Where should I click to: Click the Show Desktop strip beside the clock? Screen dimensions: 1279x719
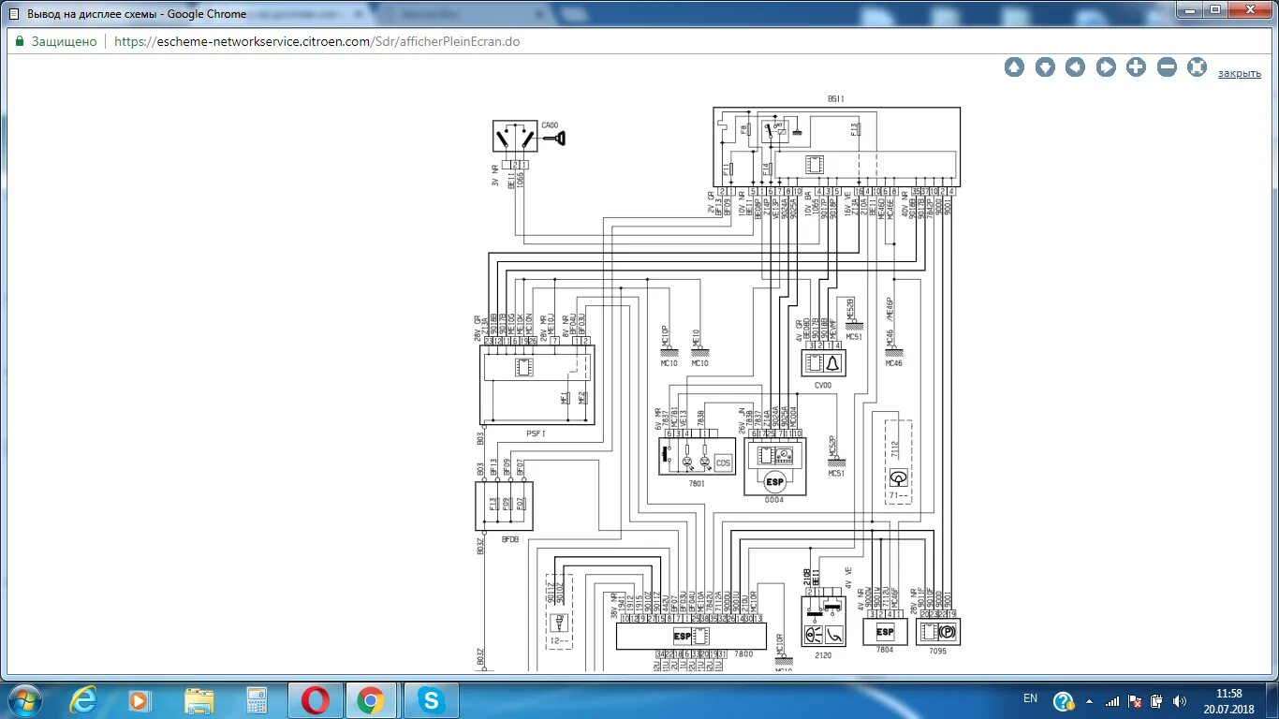tap(1272, 700)
